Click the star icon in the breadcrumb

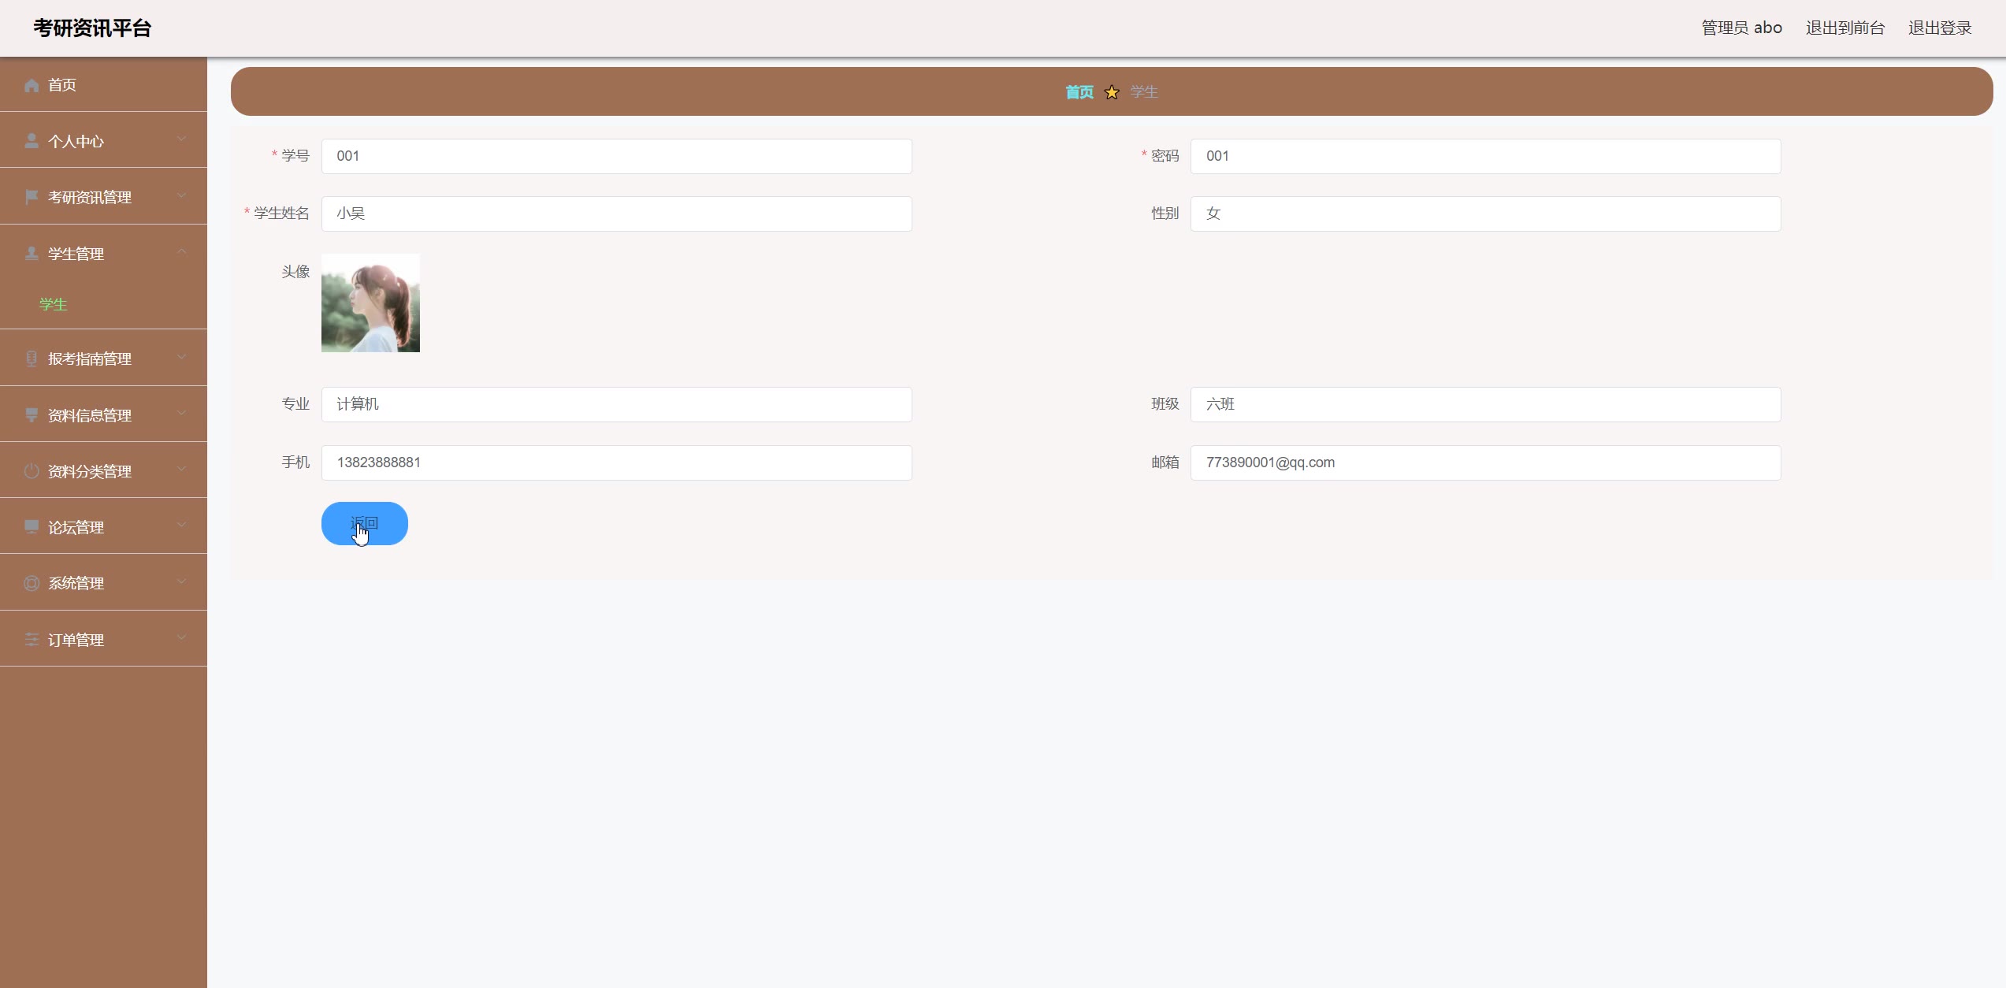(x=1112, y=92)
